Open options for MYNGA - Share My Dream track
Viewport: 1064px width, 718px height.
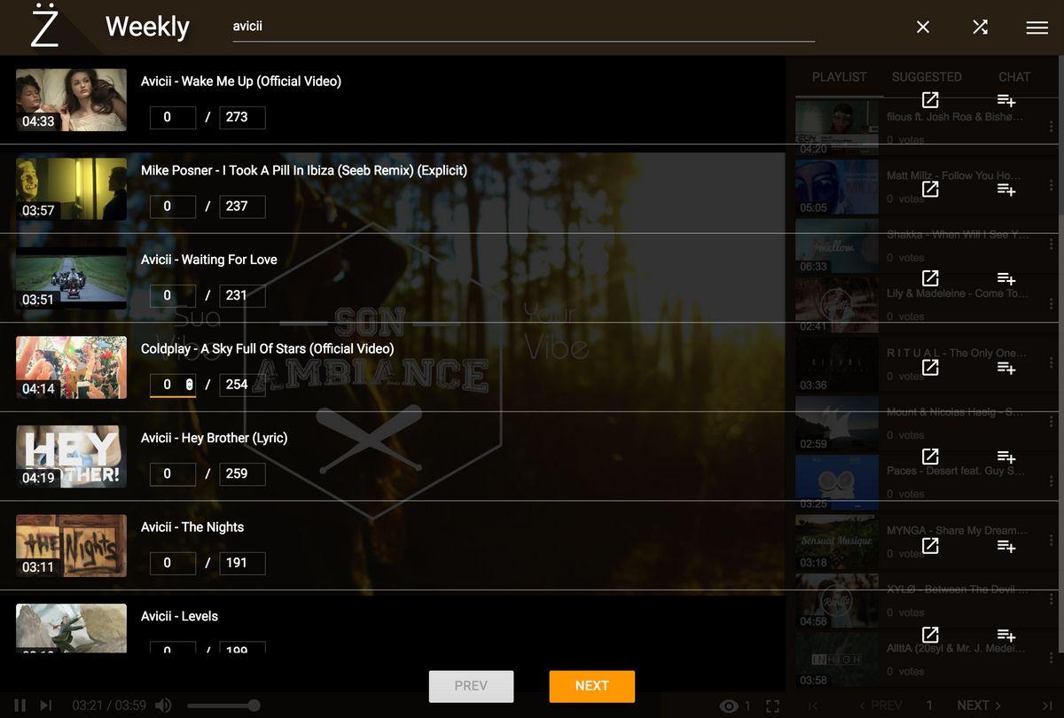[1052, 541]
